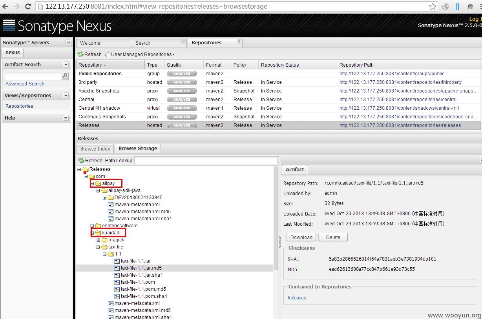
Task: Click the panel splitter collapse handle
Action: [x=280, y=242]
